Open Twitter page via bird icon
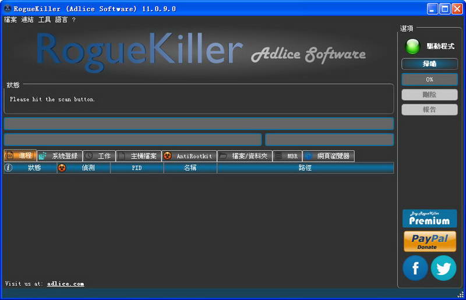 coord(443,268)
